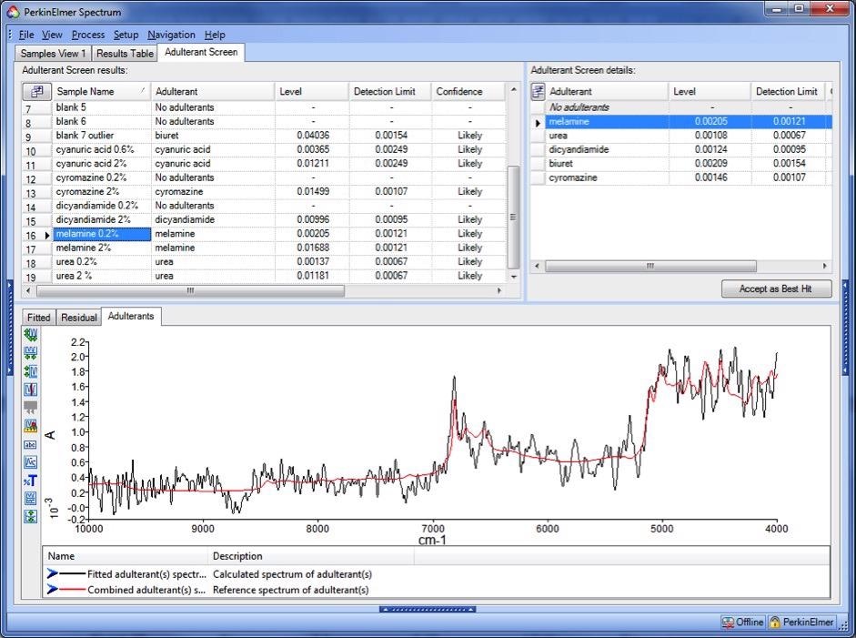Select the urea row in details table

coord(681,136)
